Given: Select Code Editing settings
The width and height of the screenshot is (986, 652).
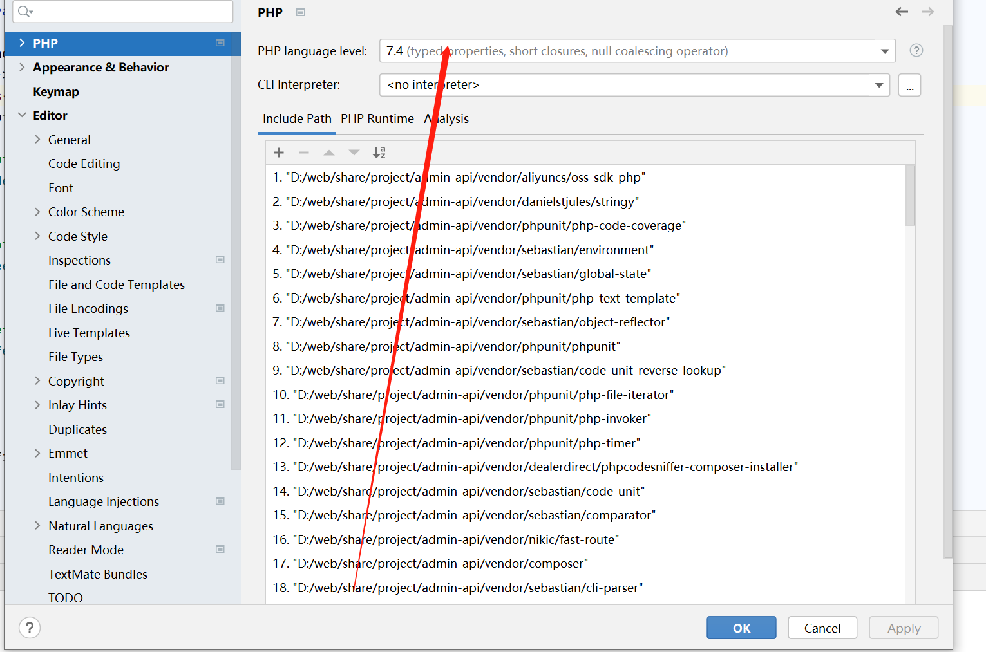Looking at the screenshot, I should [x=84, y=163].
